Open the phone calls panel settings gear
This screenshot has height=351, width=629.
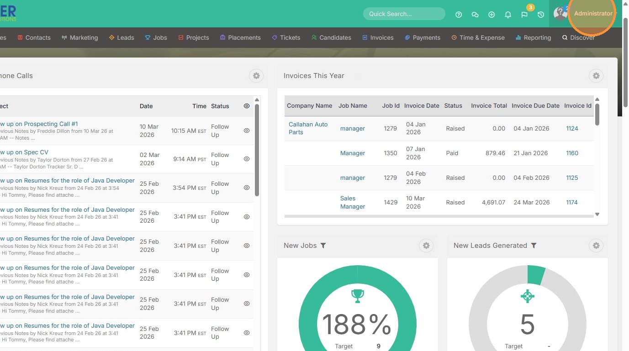[256, 76]
